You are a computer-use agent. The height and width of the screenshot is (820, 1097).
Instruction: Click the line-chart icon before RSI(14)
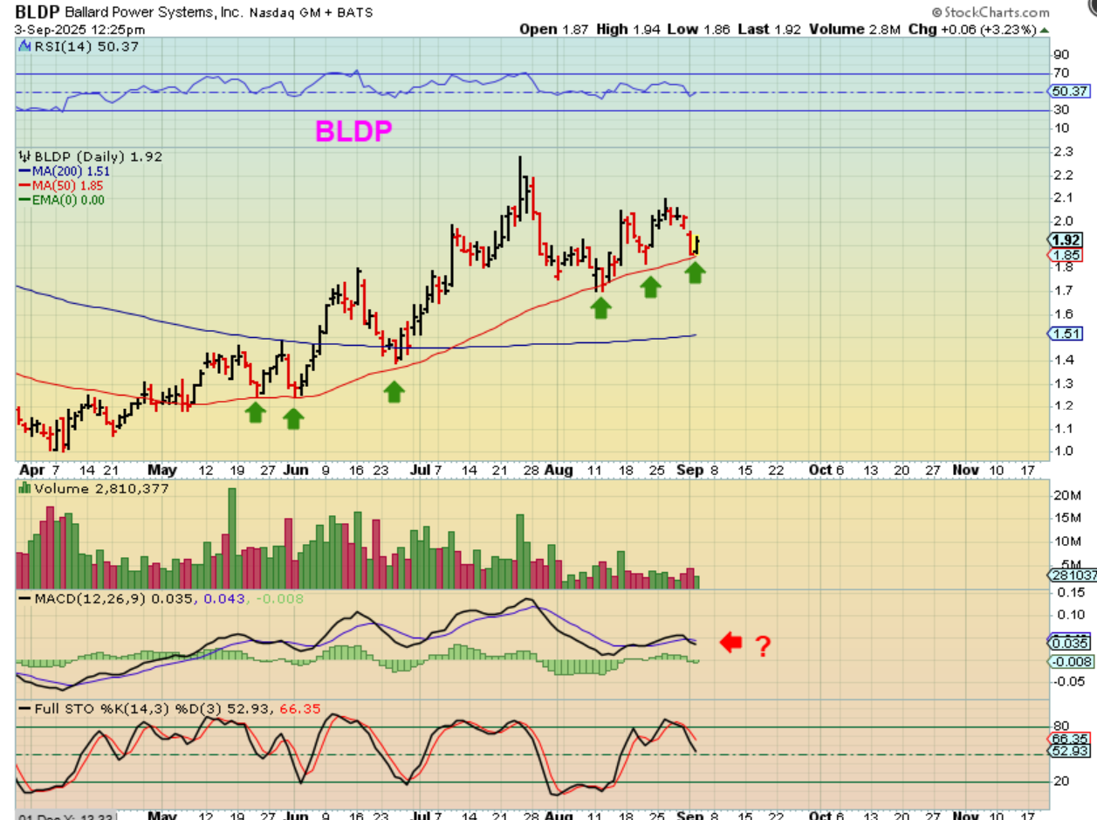(24, 47)
